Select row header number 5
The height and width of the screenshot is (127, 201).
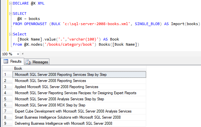pyautogui.click(x=7, y=99)
